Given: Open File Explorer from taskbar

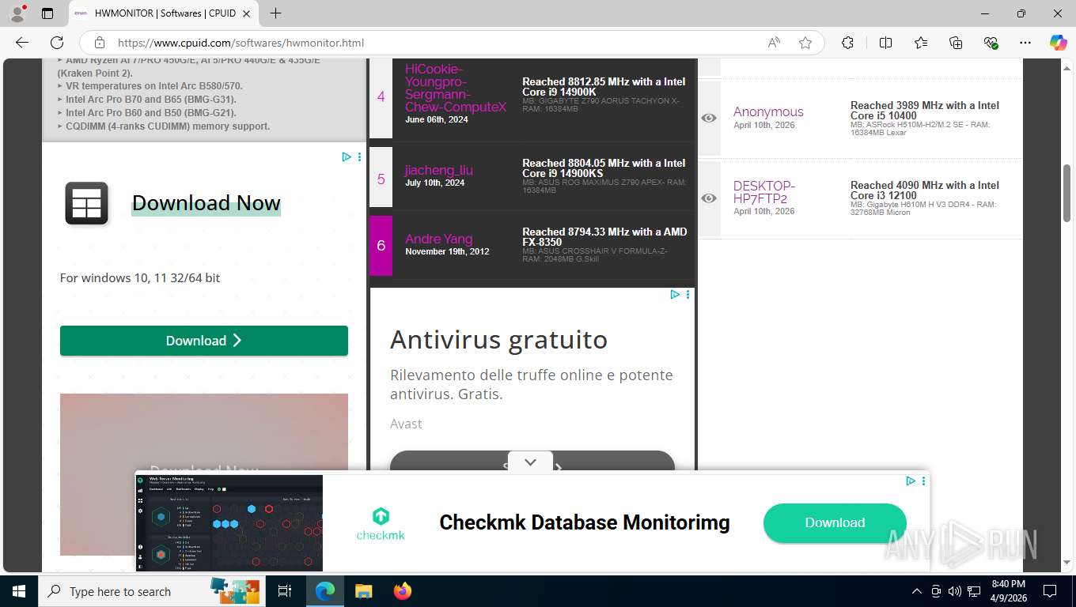Looking at the screenshot, I should pos(363,591).
